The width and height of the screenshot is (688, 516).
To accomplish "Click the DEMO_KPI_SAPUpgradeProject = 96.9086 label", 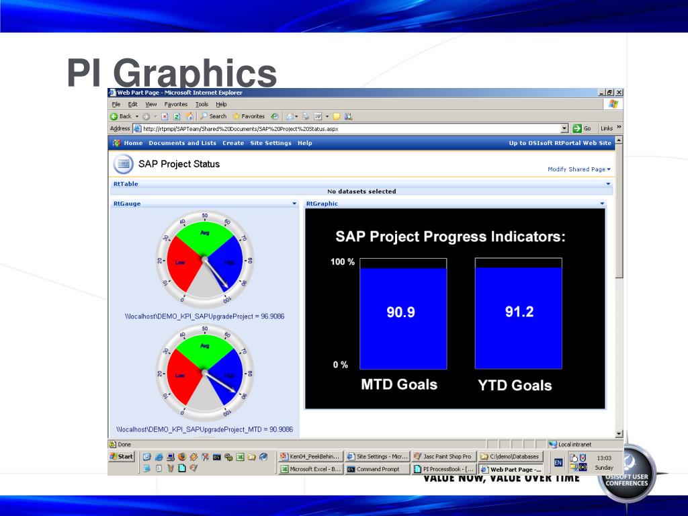I will click(x=204, y=316).
